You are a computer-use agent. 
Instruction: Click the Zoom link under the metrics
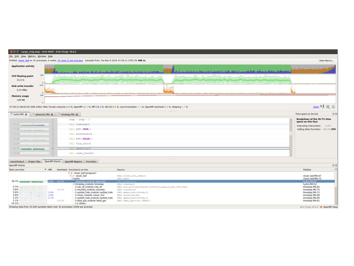pos(316,107)
